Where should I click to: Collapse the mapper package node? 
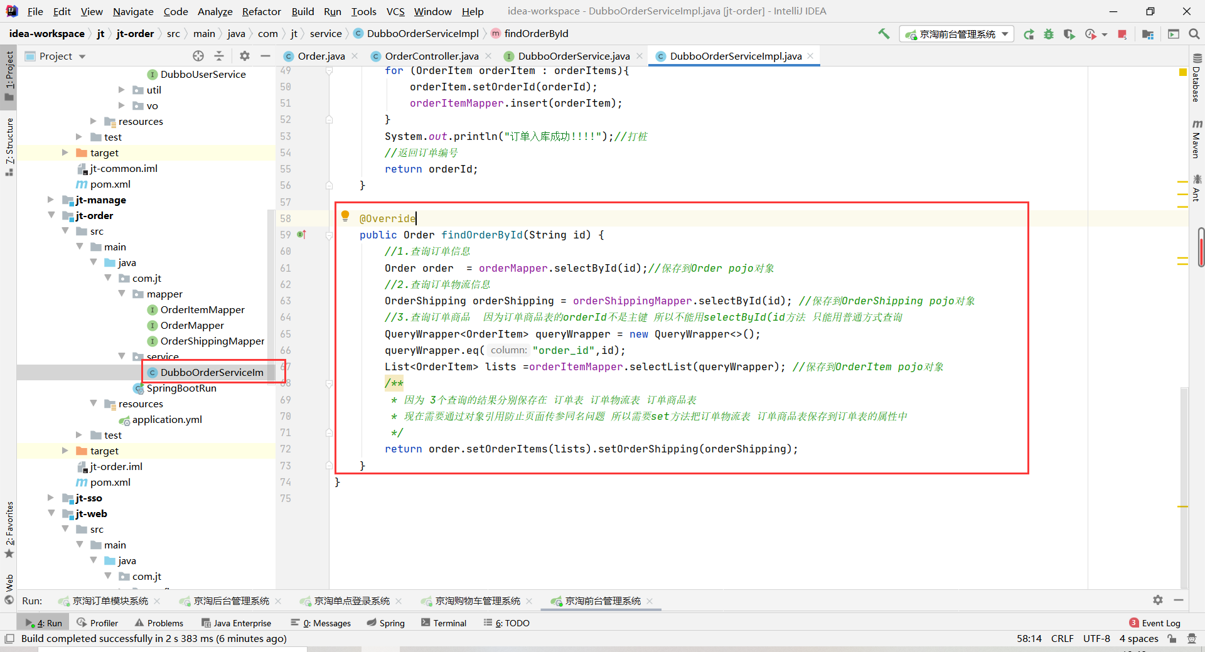[122, 294]
